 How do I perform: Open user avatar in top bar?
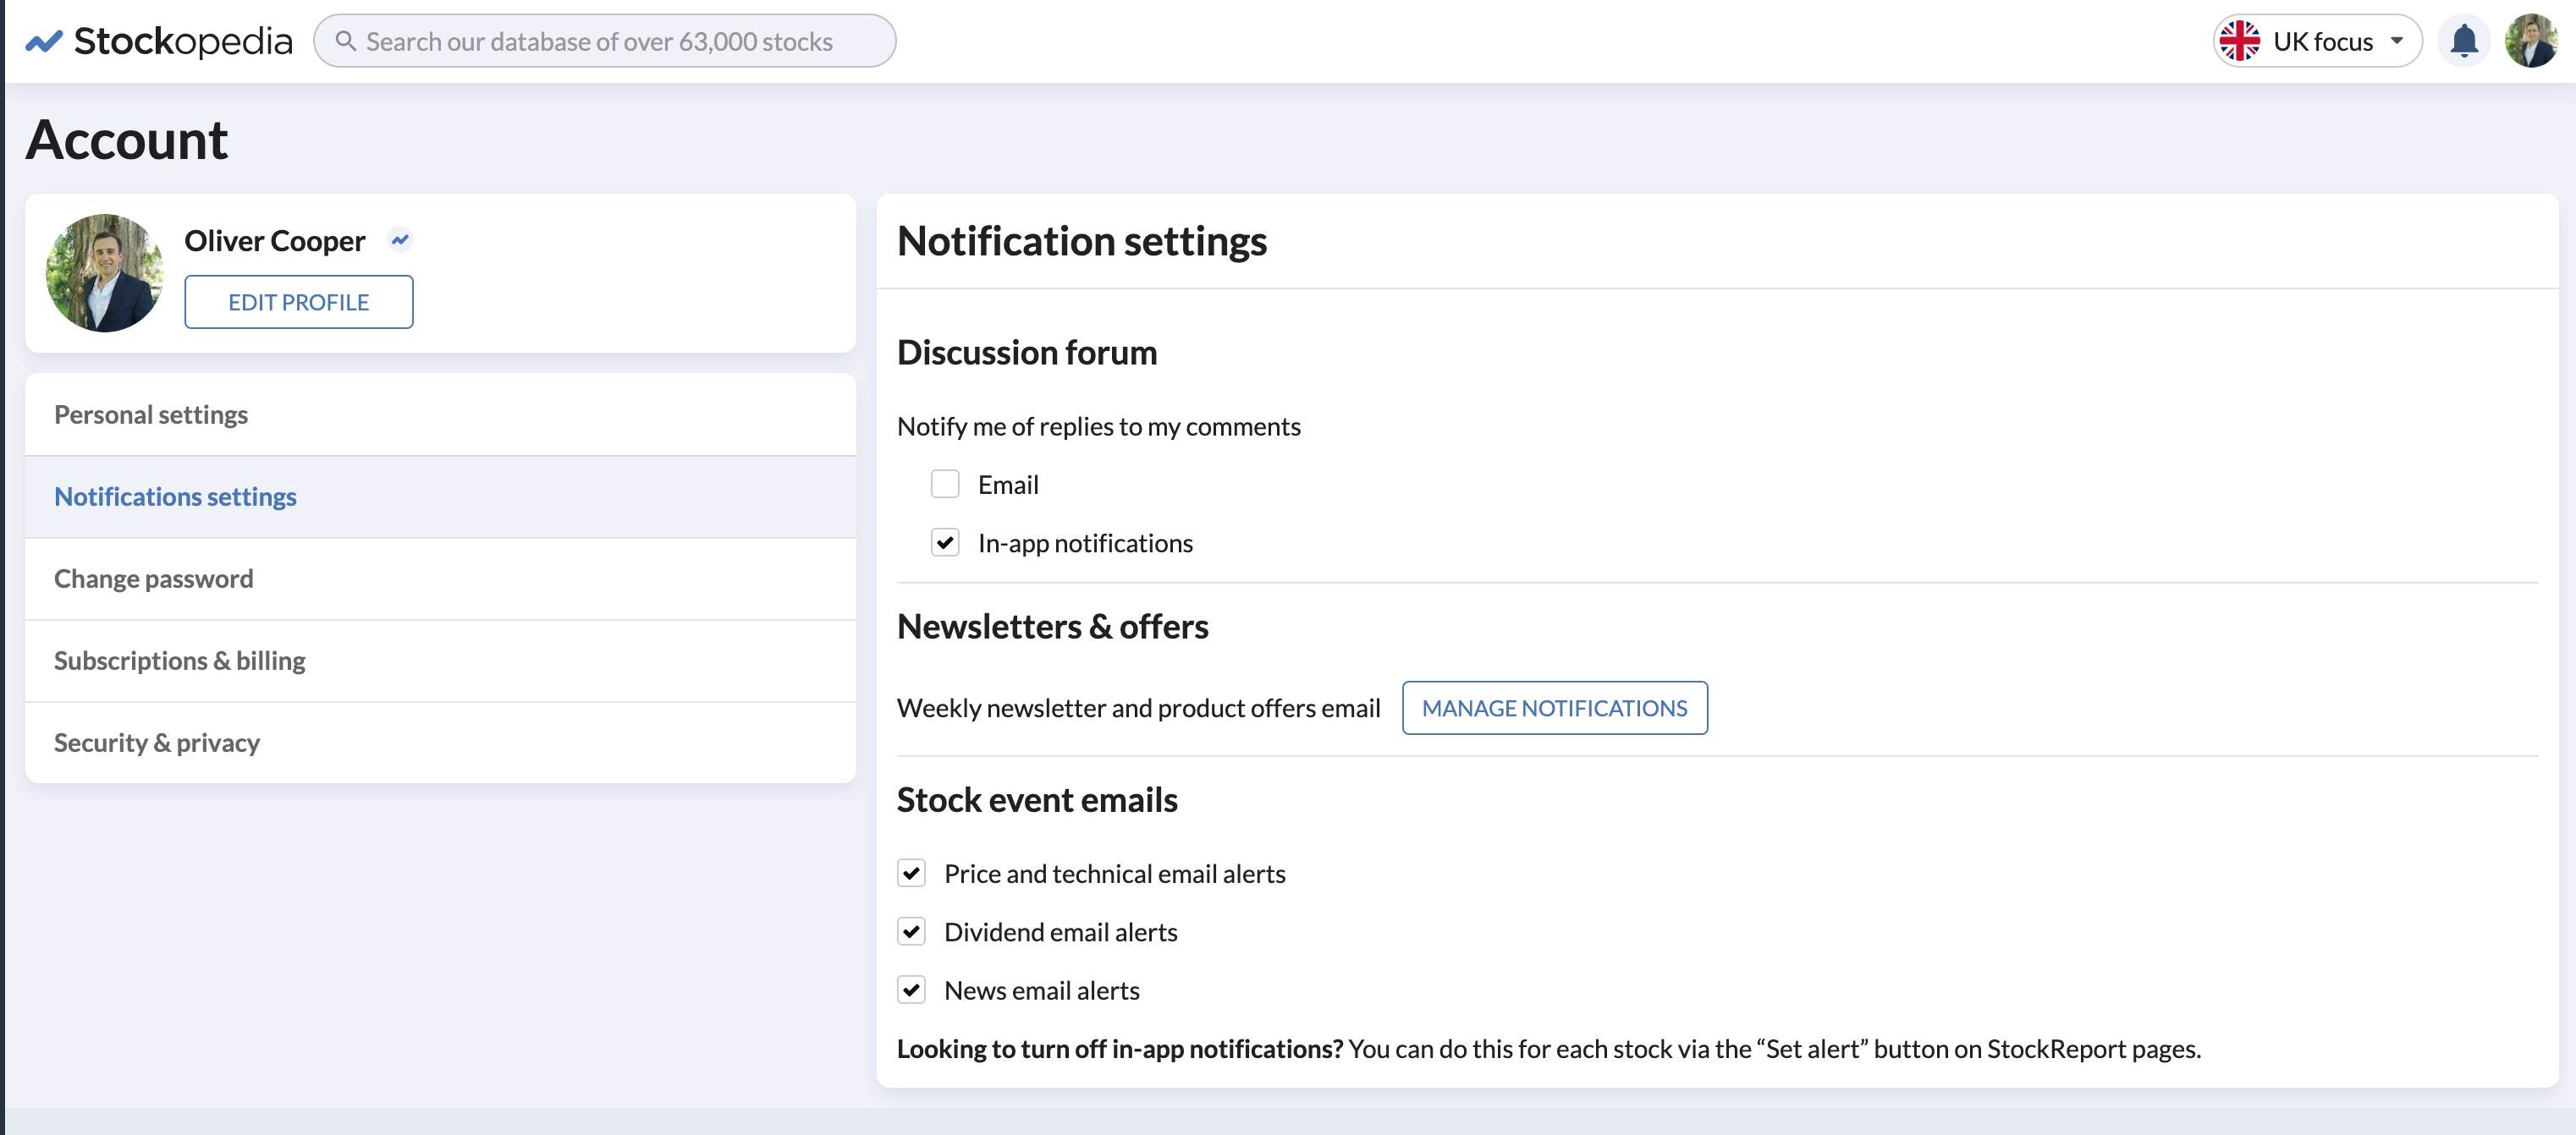pyautogui.click(x=2530, y=41)
